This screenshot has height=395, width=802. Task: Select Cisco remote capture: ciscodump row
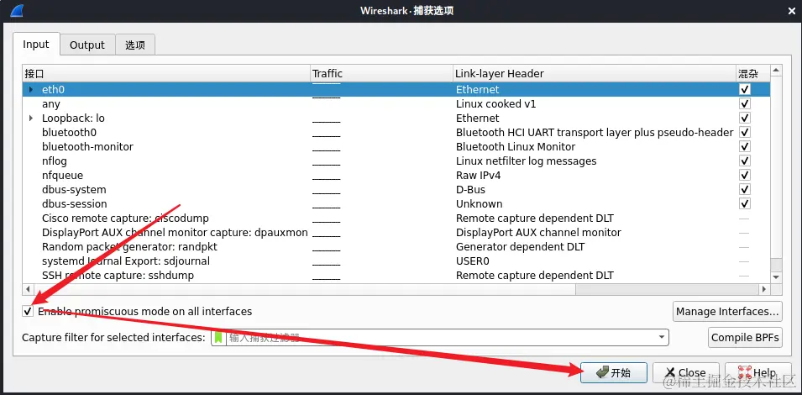(x=396, y=219)
